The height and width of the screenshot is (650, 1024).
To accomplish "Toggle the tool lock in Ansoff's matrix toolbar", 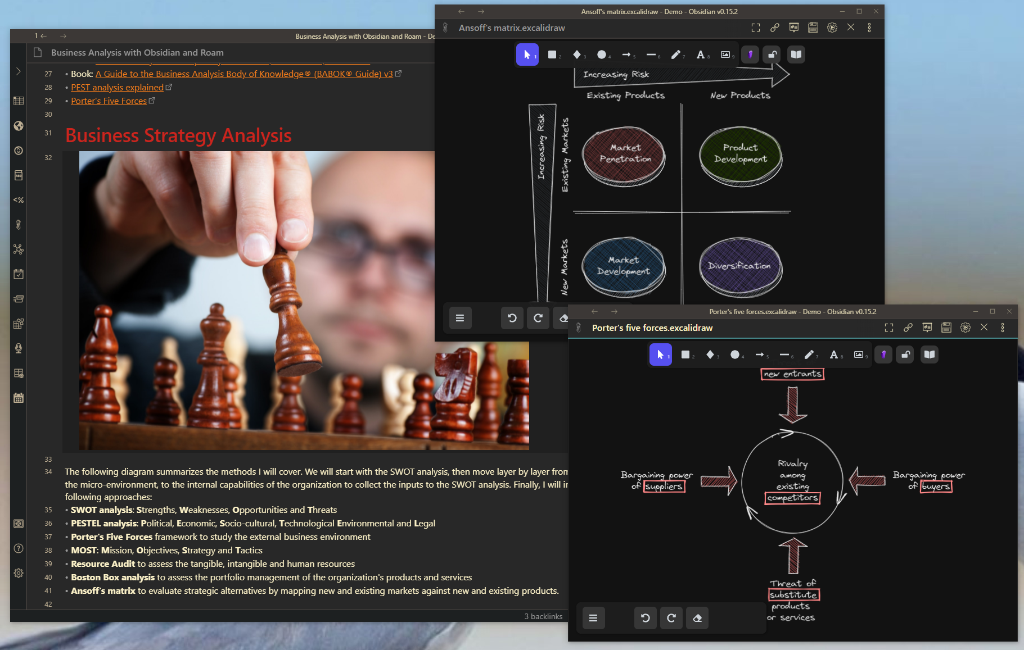I will click(x=773, y=54).
